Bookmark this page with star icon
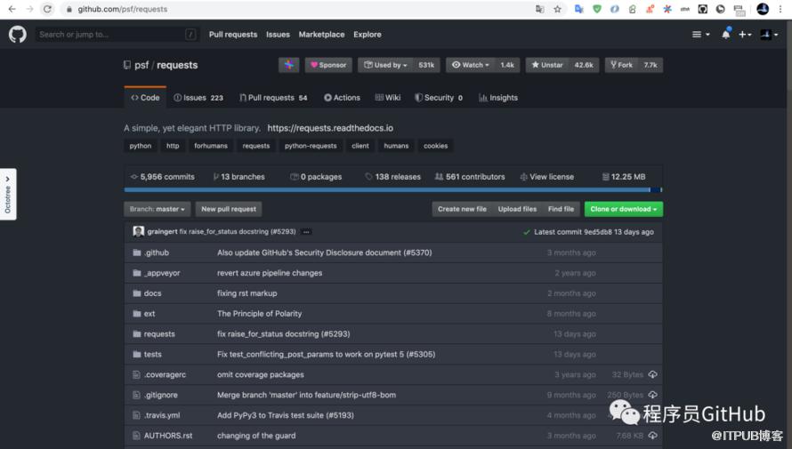The width and height of the screenshot is (792, 449). (558, 9)
